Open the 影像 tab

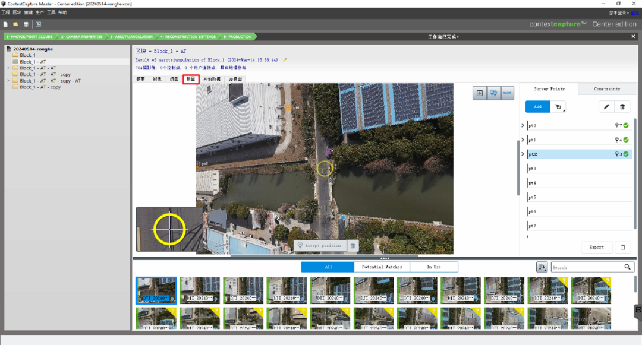pyautogui.click(x=157, y=79)
